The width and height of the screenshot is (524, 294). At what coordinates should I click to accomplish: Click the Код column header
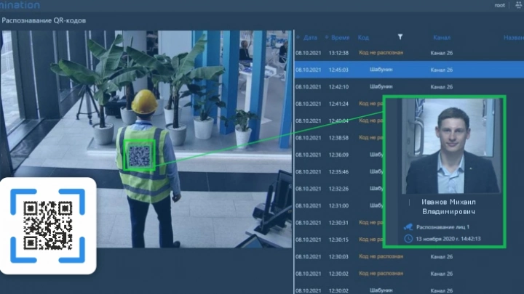[364, 36]
